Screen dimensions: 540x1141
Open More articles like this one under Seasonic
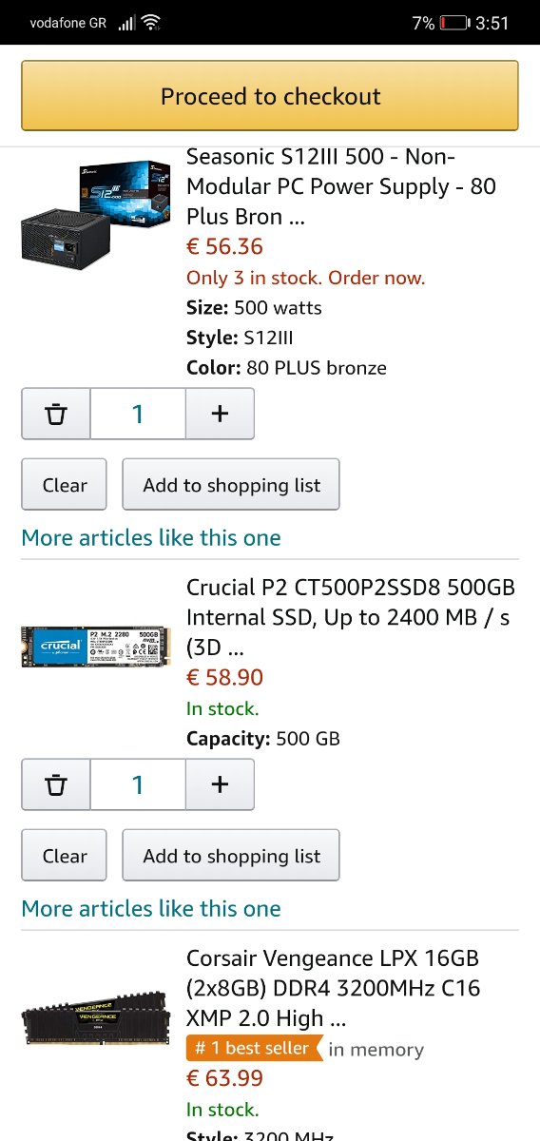151,538
